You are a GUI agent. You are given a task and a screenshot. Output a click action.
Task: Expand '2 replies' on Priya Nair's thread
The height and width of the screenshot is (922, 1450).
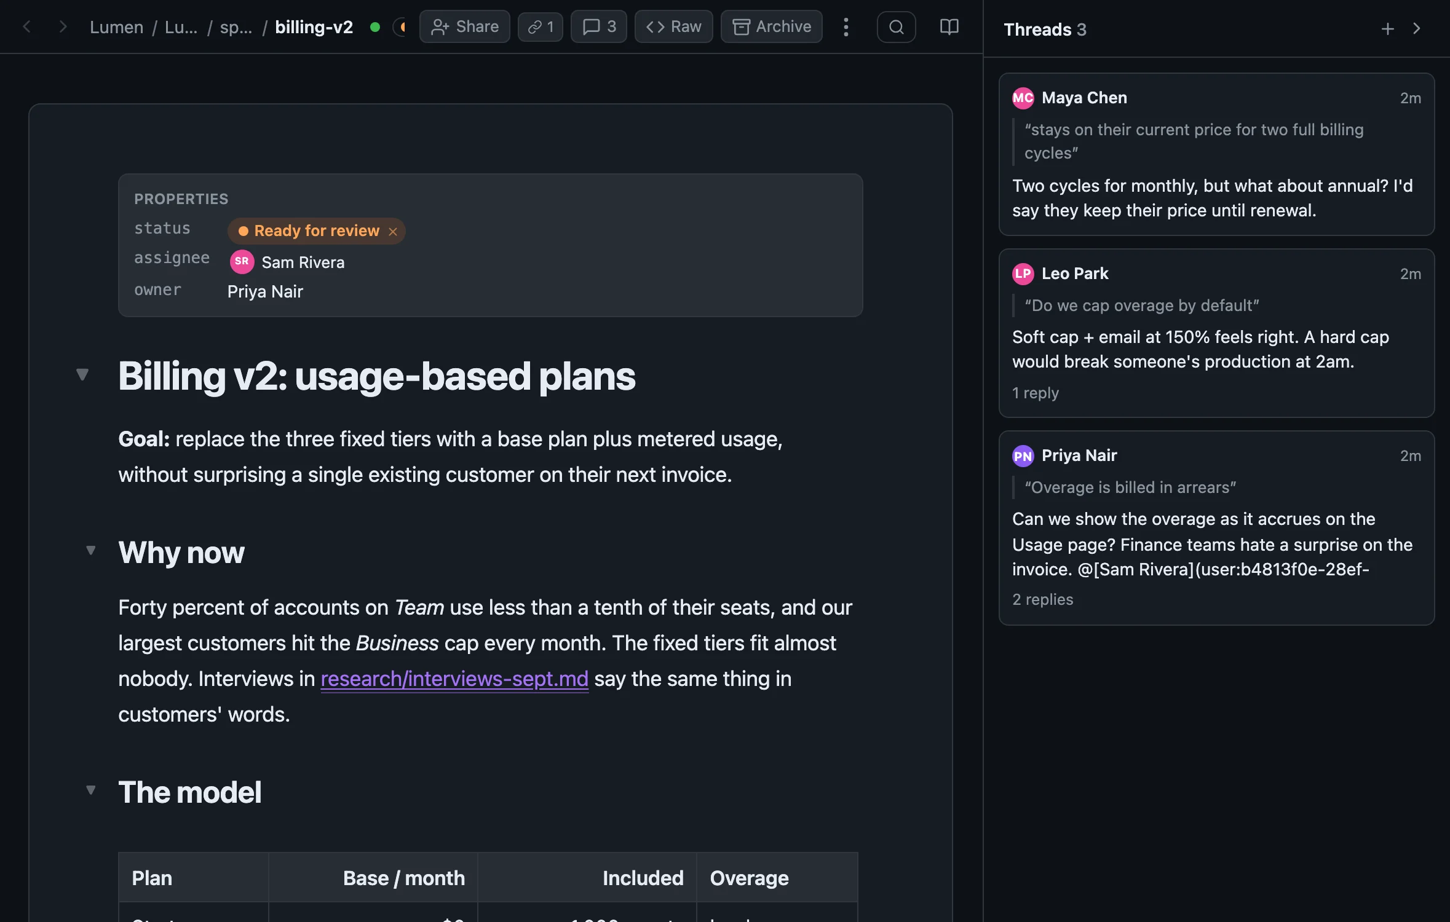coord(1043,599)
